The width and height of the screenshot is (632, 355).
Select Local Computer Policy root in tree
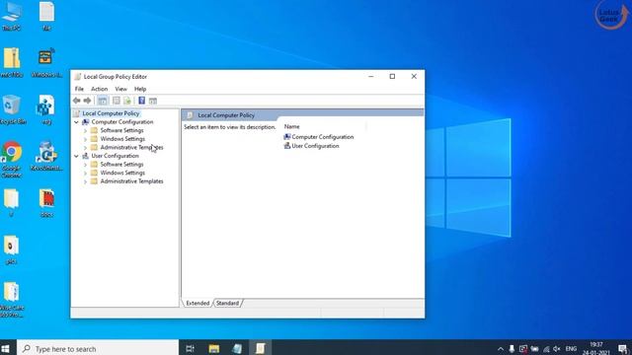111,113
